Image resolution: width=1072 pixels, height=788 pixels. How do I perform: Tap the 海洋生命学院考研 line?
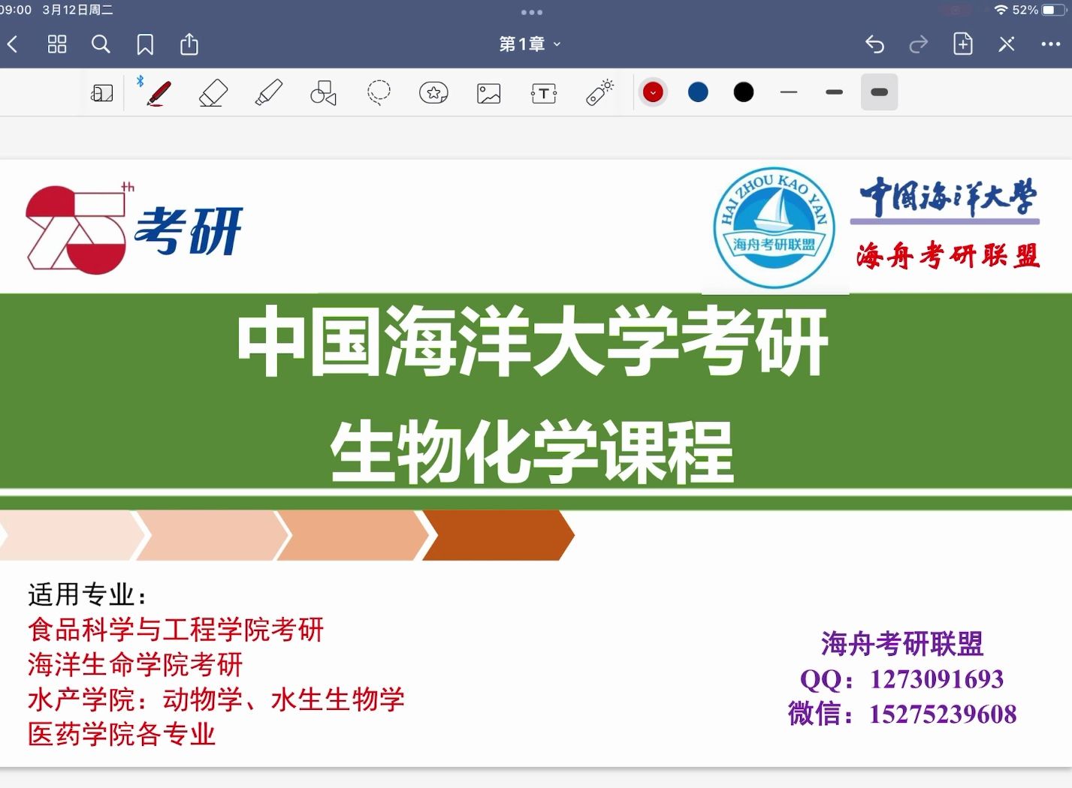tap(135, 664)
